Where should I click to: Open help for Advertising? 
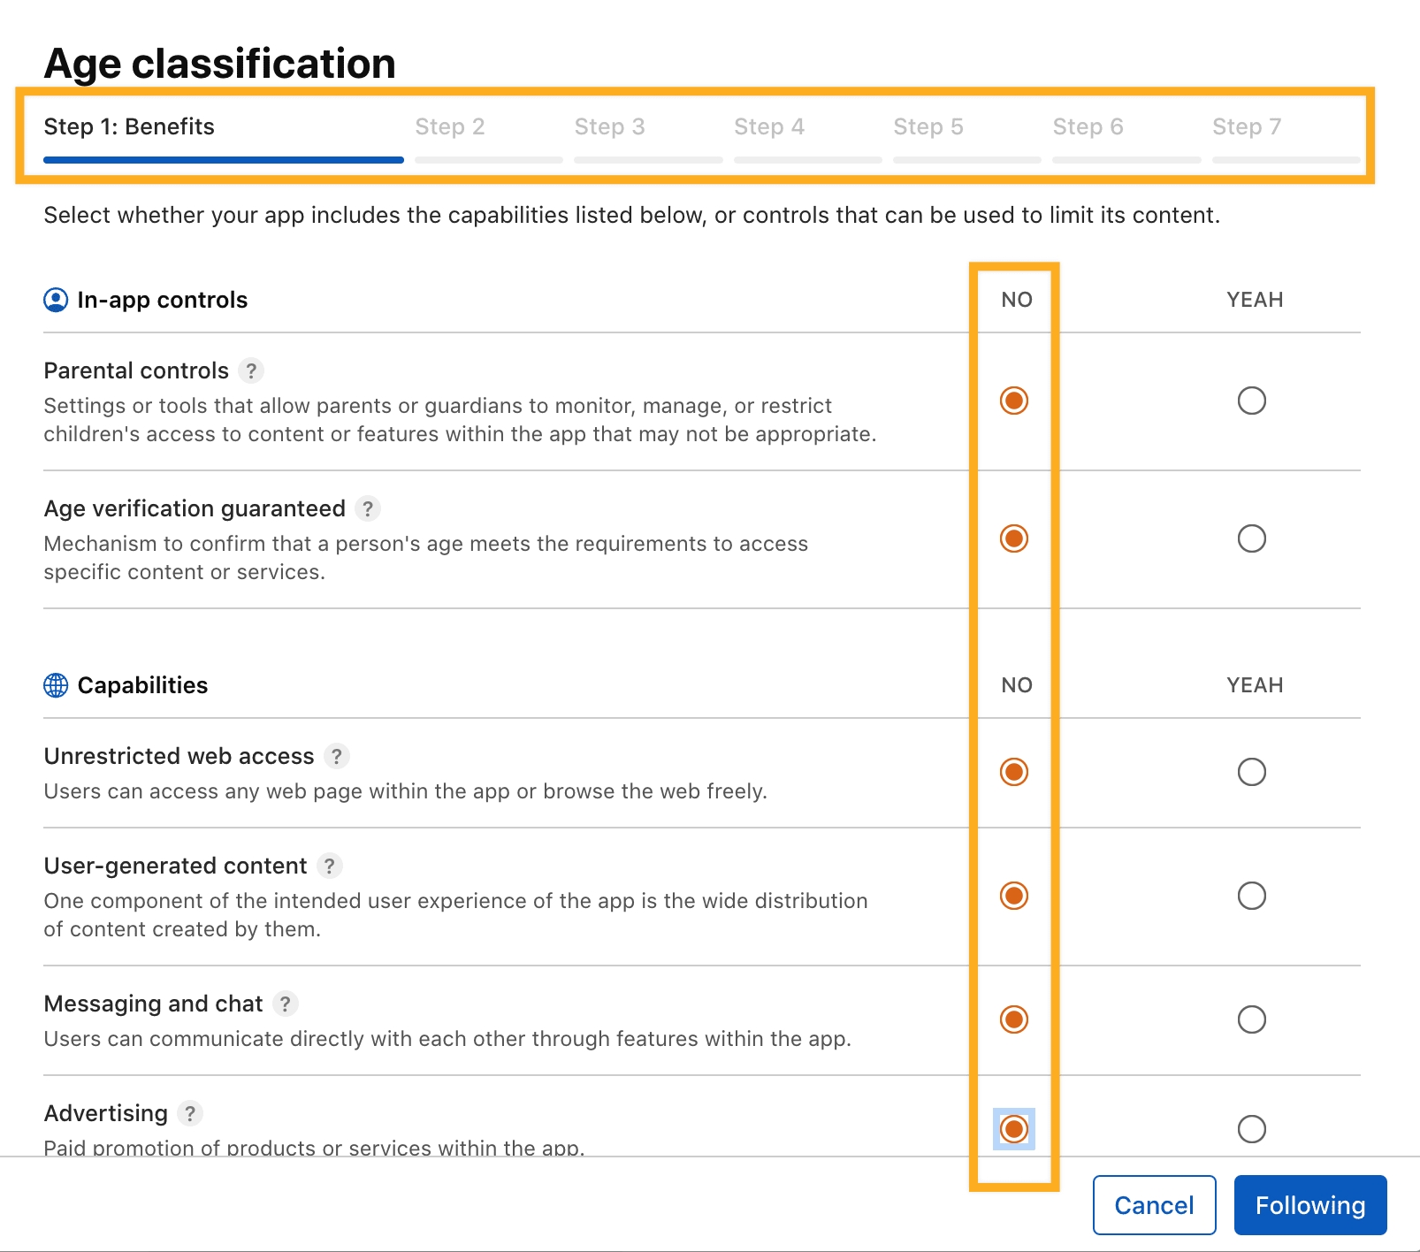point(190,1113)
